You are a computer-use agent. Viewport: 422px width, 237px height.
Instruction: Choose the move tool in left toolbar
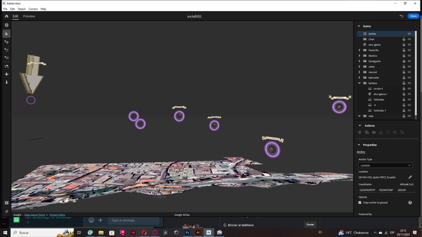(x=6, y=42)
